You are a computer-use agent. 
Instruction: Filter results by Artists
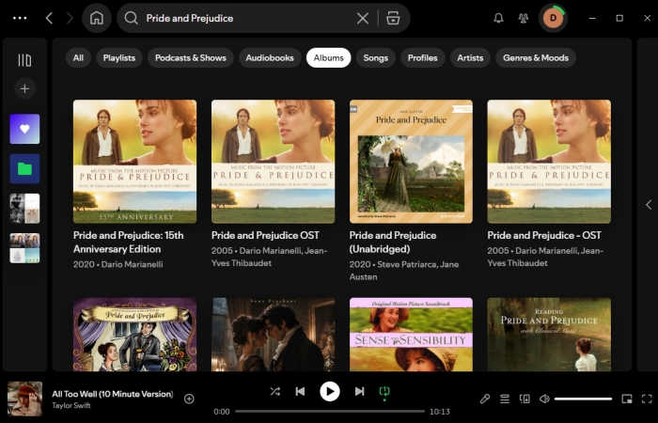pyautogui.click(x=470, y=58)
